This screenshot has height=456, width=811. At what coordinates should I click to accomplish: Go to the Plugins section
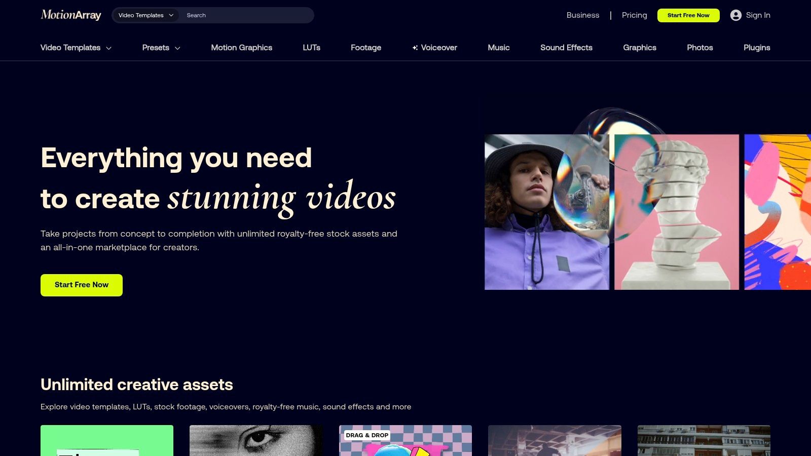(757, 48)
